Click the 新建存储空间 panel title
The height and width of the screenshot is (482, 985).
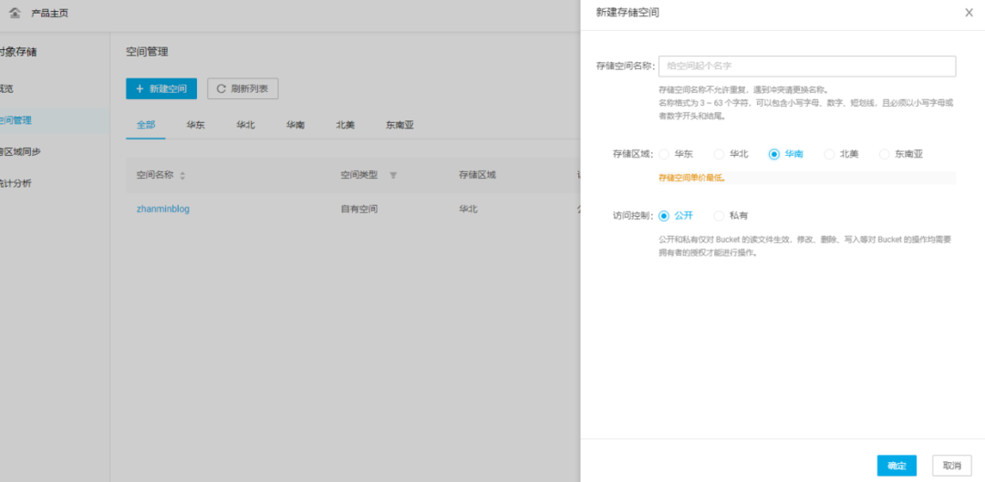click(x=627, y=13)
